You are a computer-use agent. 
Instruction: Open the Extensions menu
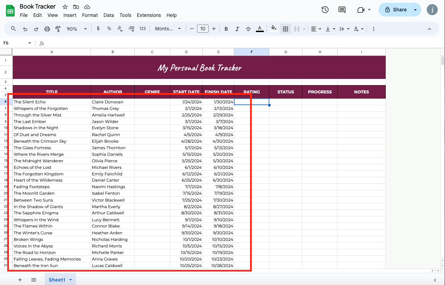(x=149, y=15)
